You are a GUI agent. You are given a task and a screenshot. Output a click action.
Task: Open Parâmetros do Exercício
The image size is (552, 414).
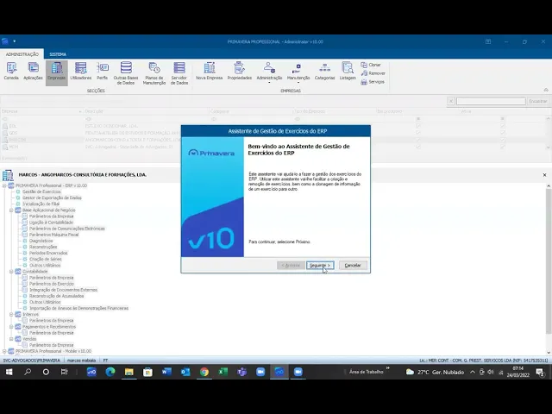52,284
